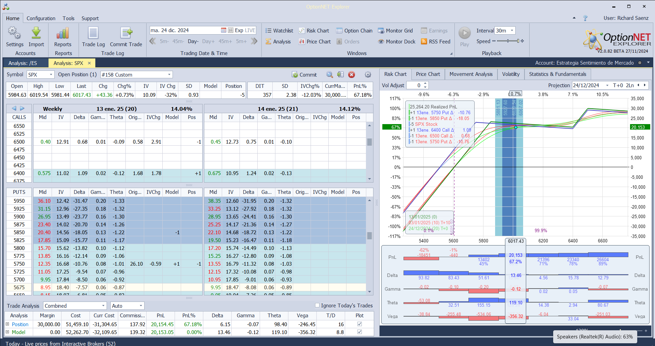Open the Settings gear icon
The image size is (655, 346).
click(14, 34)
